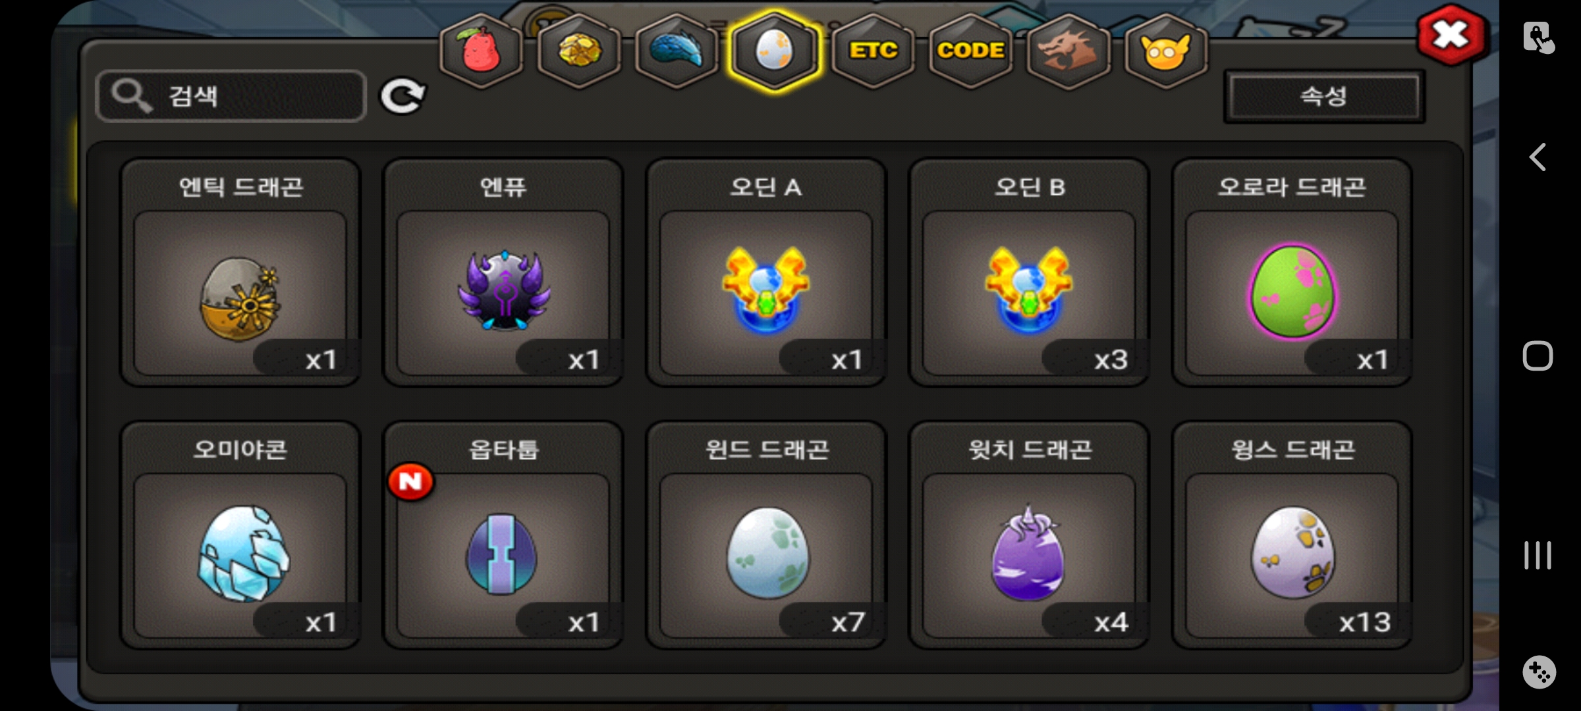
Task: Open the new 옵타톱 egg item
Action: tap(503, 535)
